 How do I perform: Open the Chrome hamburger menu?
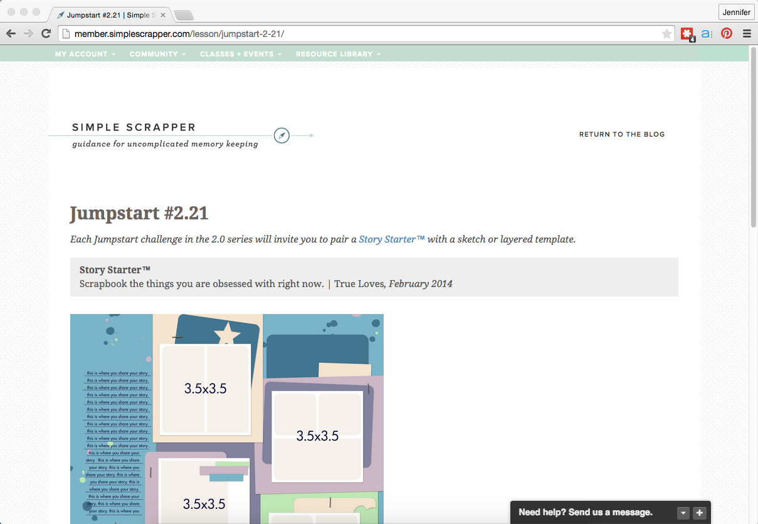tap(747, 34)
